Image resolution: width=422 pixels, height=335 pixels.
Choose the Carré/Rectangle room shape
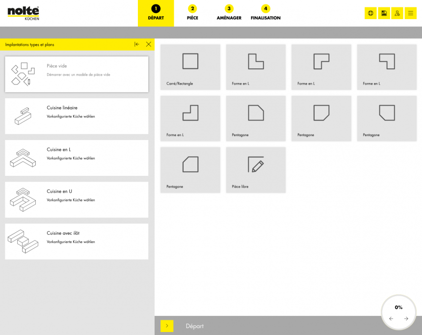pyautogui.click(x=190, y=67)
